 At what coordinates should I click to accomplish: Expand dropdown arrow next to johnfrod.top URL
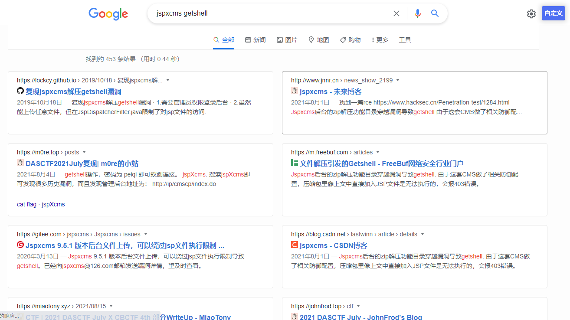[358, 306]
